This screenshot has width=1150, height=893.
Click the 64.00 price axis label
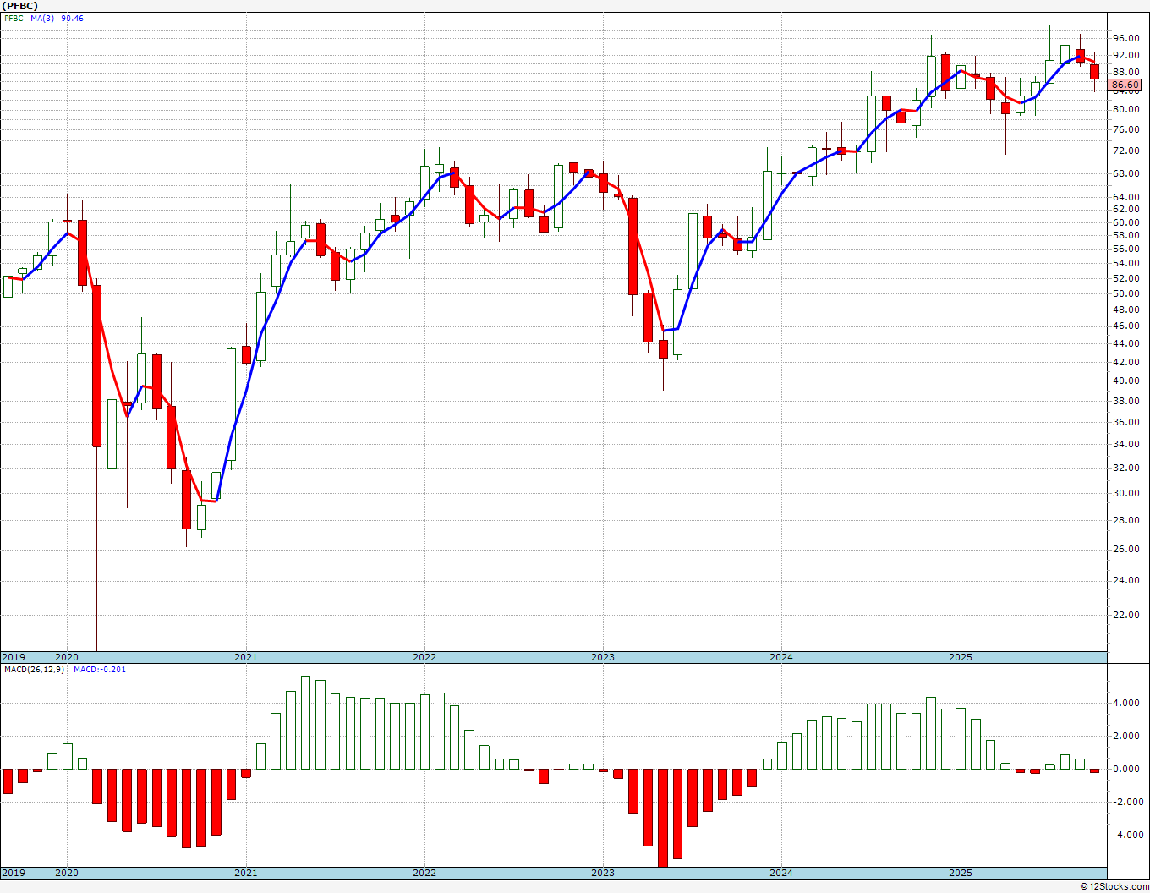tap(1126, 197)
